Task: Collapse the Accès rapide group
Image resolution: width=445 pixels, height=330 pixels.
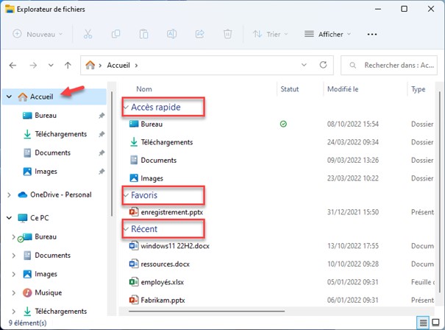Action: 126,108
